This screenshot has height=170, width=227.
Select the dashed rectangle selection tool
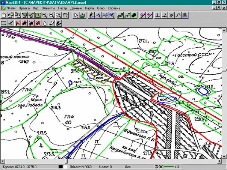[4, 23]
